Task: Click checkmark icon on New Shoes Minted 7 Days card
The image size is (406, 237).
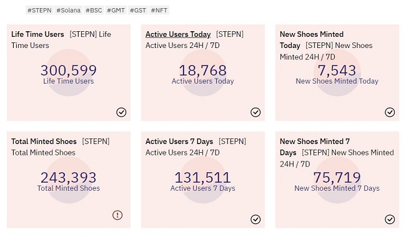Action: click(390, 220)
